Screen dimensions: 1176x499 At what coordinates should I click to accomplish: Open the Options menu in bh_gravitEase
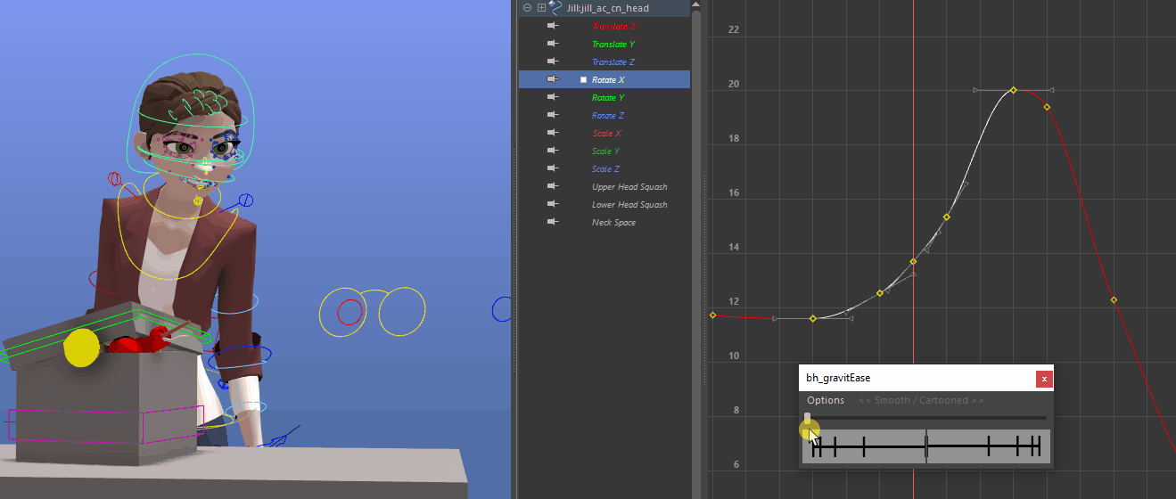point(826,400)
